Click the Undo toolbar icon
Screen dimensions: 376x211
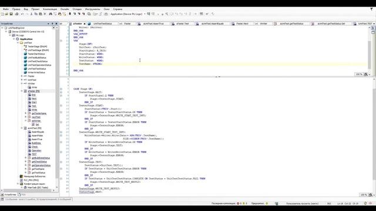22,14
